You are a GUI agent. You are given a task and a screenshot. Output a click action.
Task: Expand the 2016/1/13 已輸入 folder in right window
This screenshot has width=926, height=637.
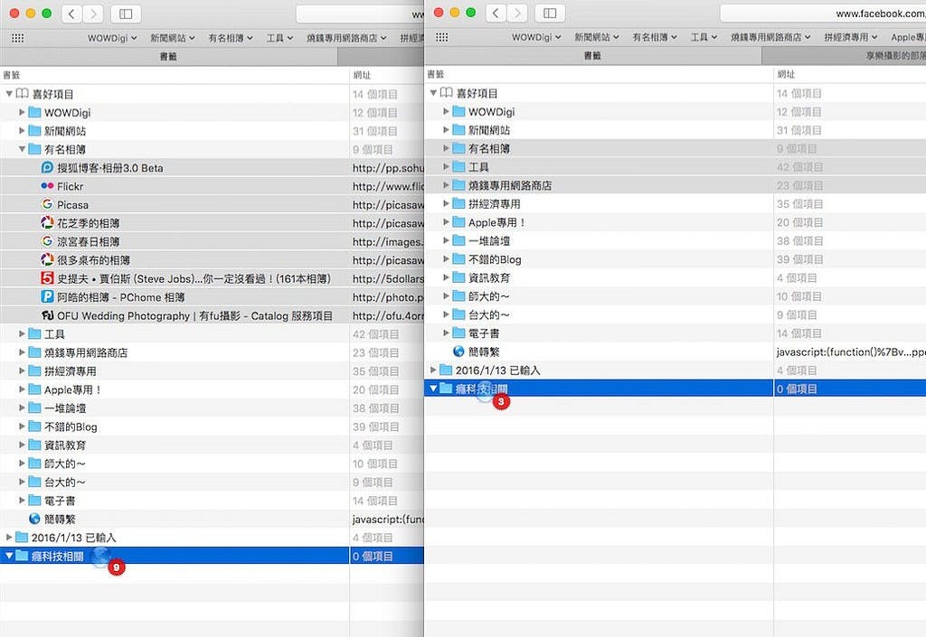coord(433,370)
